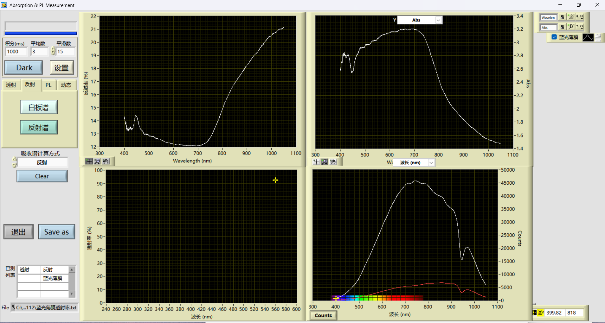Screen dimensions: 605x323
Task: Select the cursor tool under reflectance graph
Action: (89, 161)
